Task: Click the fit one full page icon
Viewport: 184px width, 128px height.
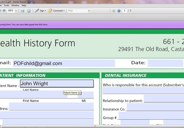Action: click(x=29, y=11)
